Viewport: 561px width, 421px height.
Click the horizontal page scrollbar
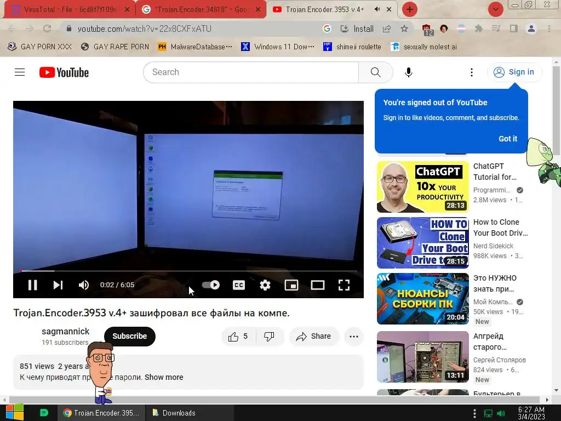tap(274, 400)
